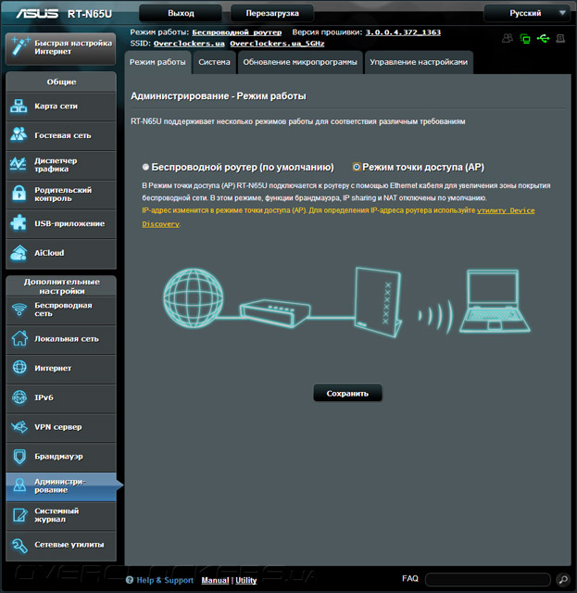Screen dimensions: 577x593
Task: Click the Перезагрузка reboot button
Action: [x=272, y=13]
